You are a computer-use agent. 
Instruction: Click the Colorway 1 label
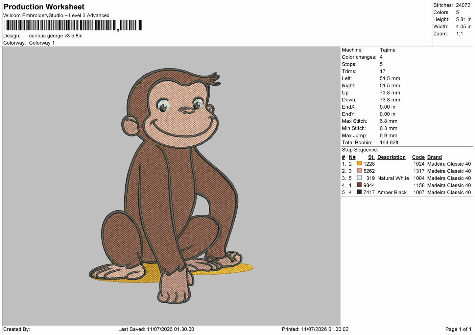point(42,43)
